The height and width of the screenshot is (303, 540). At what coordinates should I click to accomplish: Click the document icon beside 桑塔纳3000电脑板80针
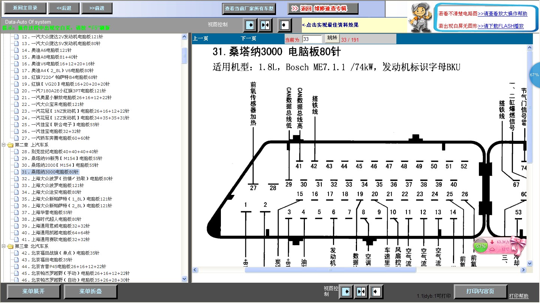16,172
